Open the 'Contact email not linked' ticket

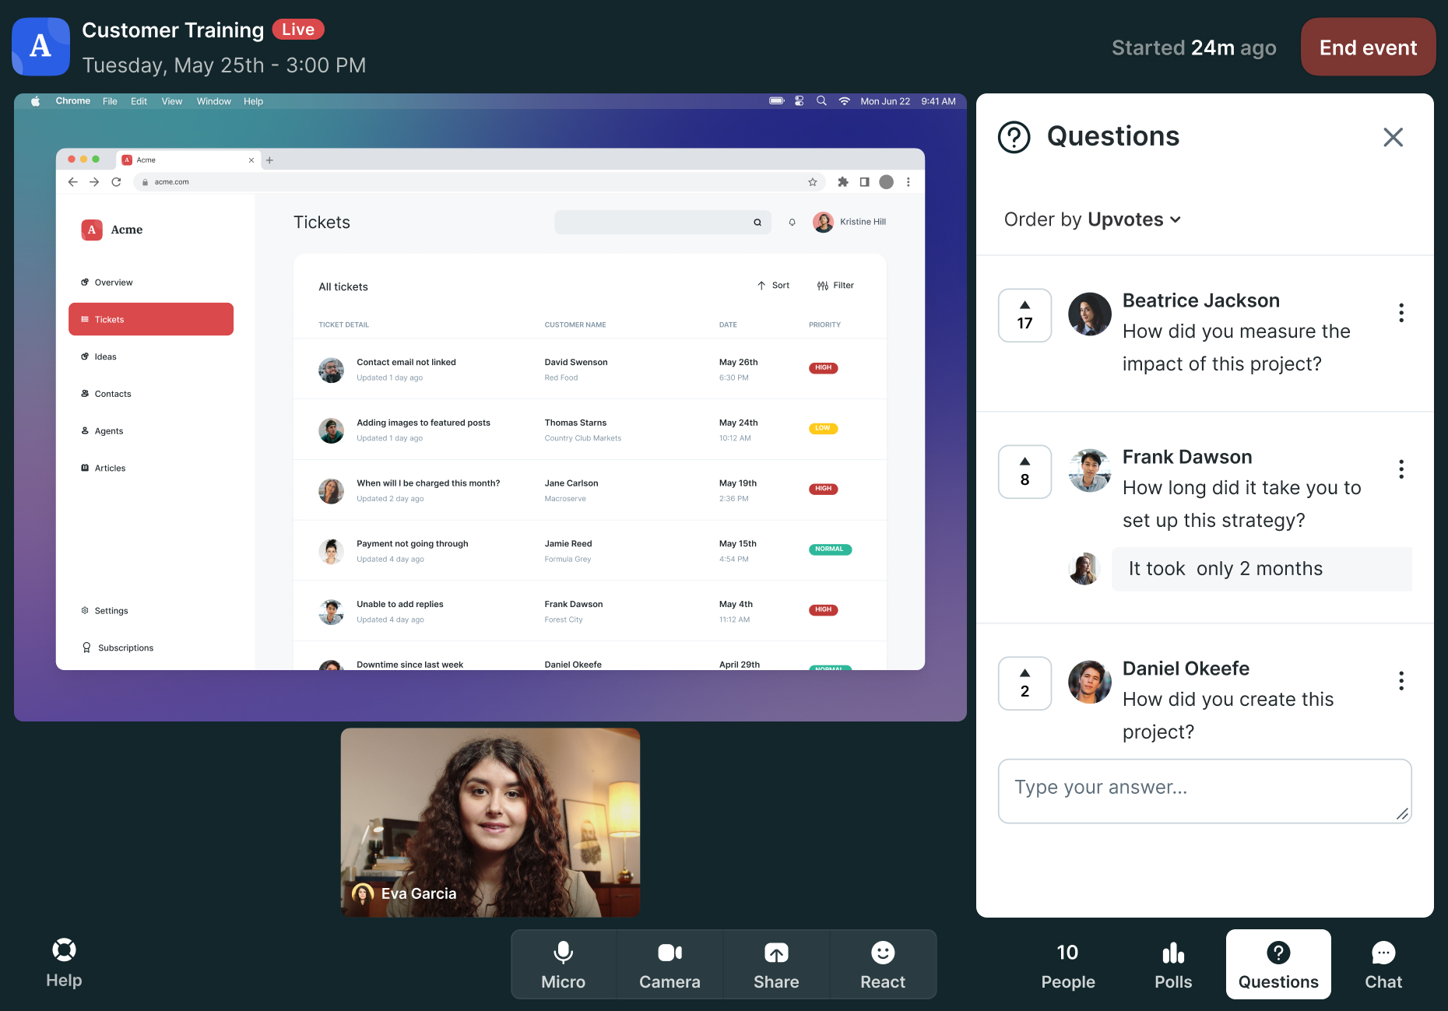(x=589, y=369)
